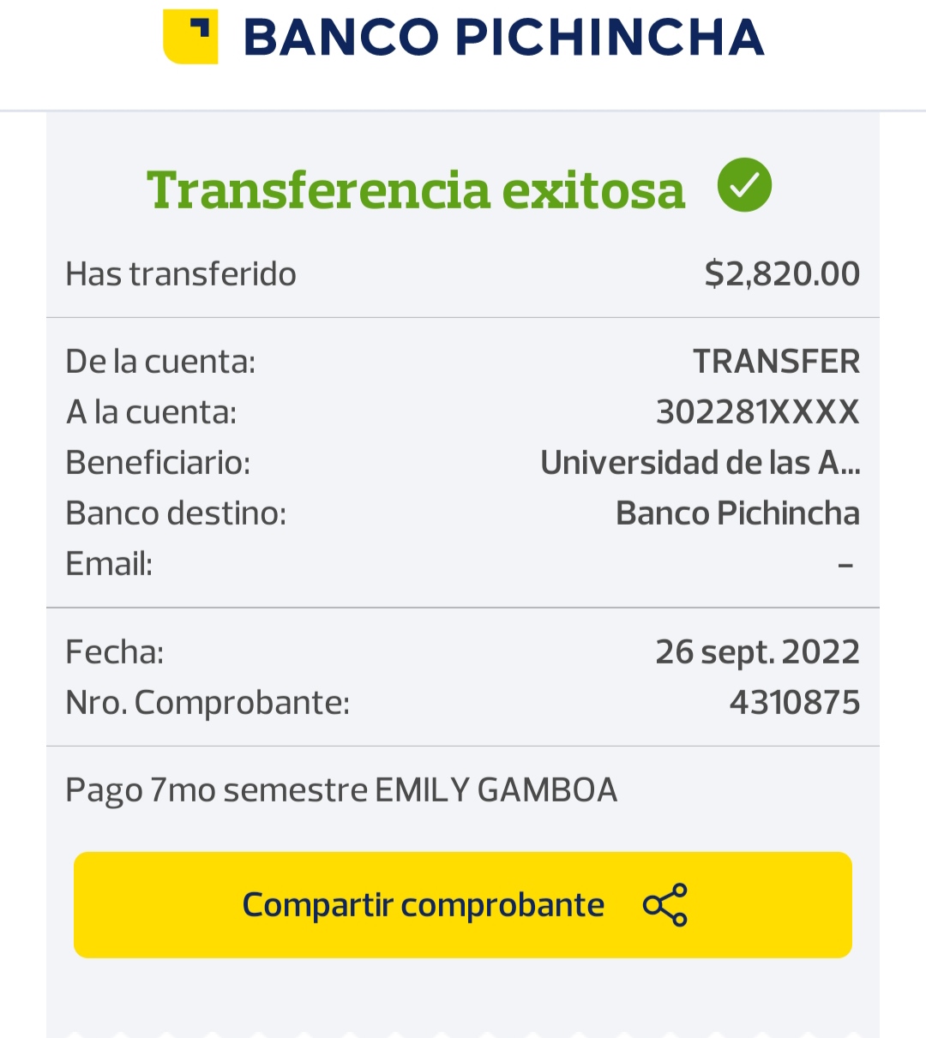Image resolution: width=926 pixels, height=1038 pixels.
Task: Click the BANCO PICHINCHA header title
Action: tap(503, 38)
